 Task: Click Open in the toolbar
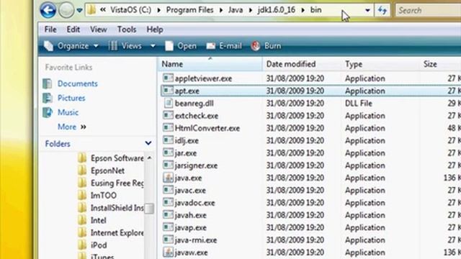click(x=181, y=46)
